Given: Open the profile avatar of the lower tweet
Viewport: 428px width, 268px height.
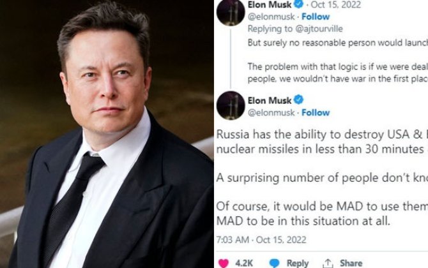Looking at the screenshot, I should click(231, 105).
